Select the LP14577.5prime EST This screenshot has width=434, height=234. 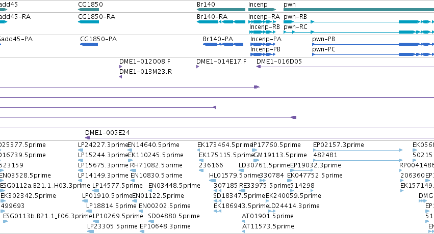click(95, 191)
